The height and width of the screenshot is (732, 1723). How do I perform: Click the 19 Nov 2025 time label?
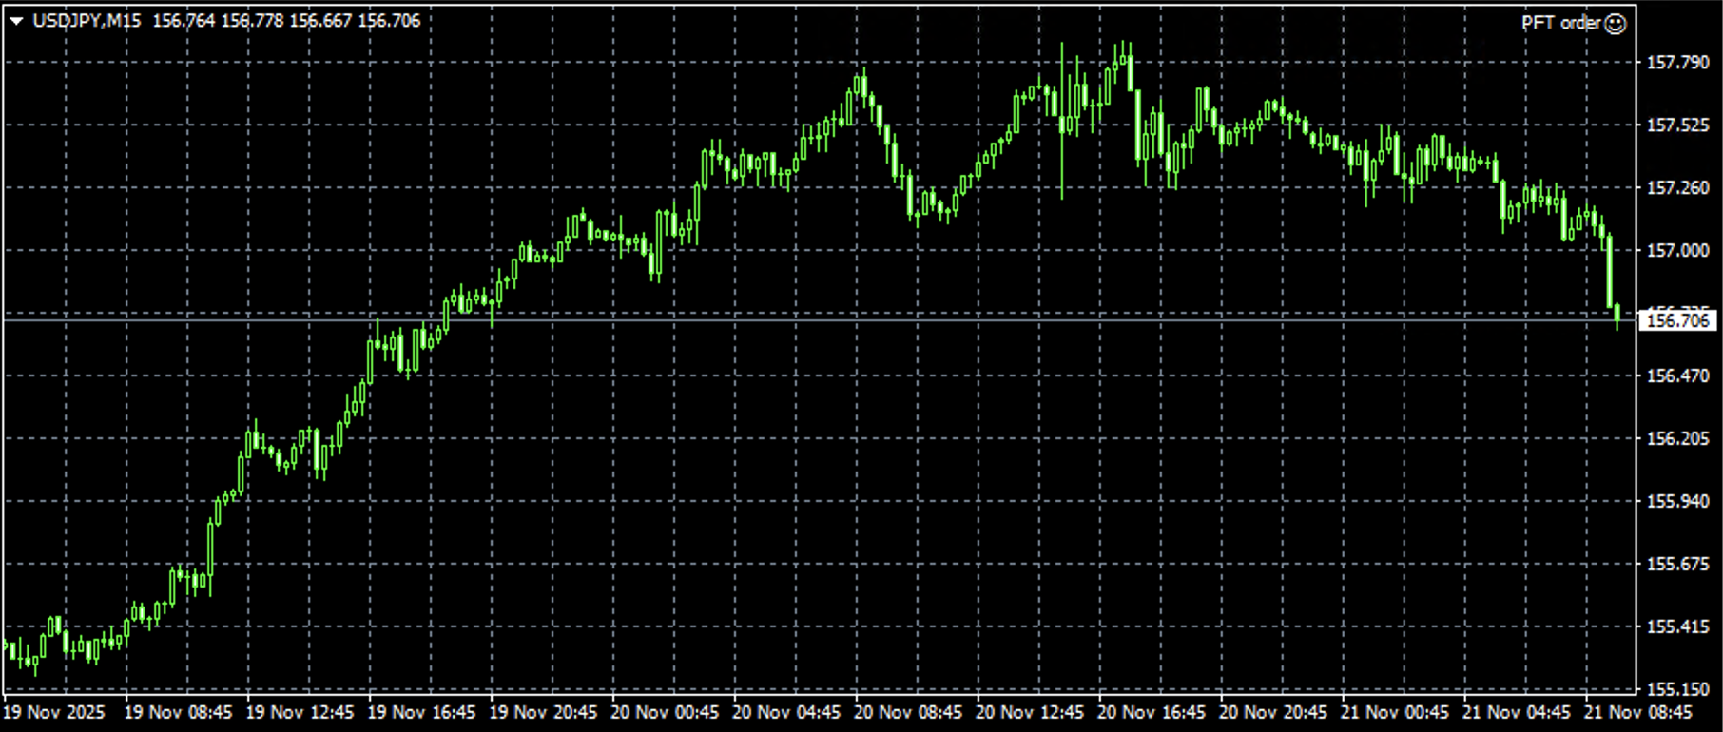[x=53, y=712]
